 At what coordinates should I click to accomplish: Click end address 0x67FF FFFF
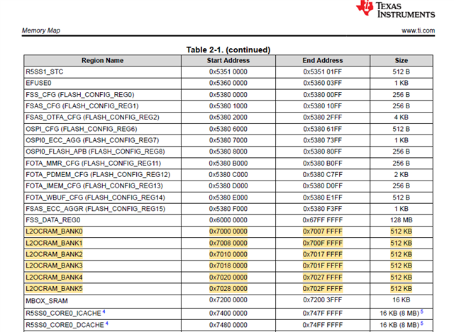point(323,220)
